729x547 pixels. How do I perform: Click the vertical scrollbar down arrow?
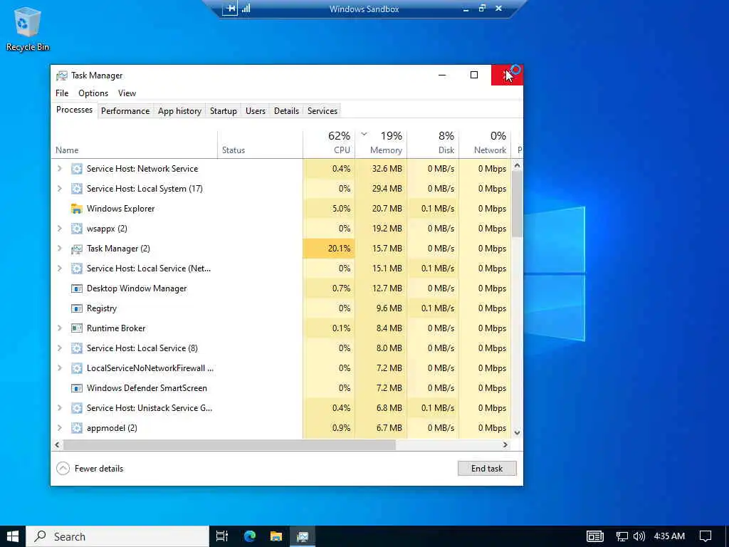[x=517, y=432]
